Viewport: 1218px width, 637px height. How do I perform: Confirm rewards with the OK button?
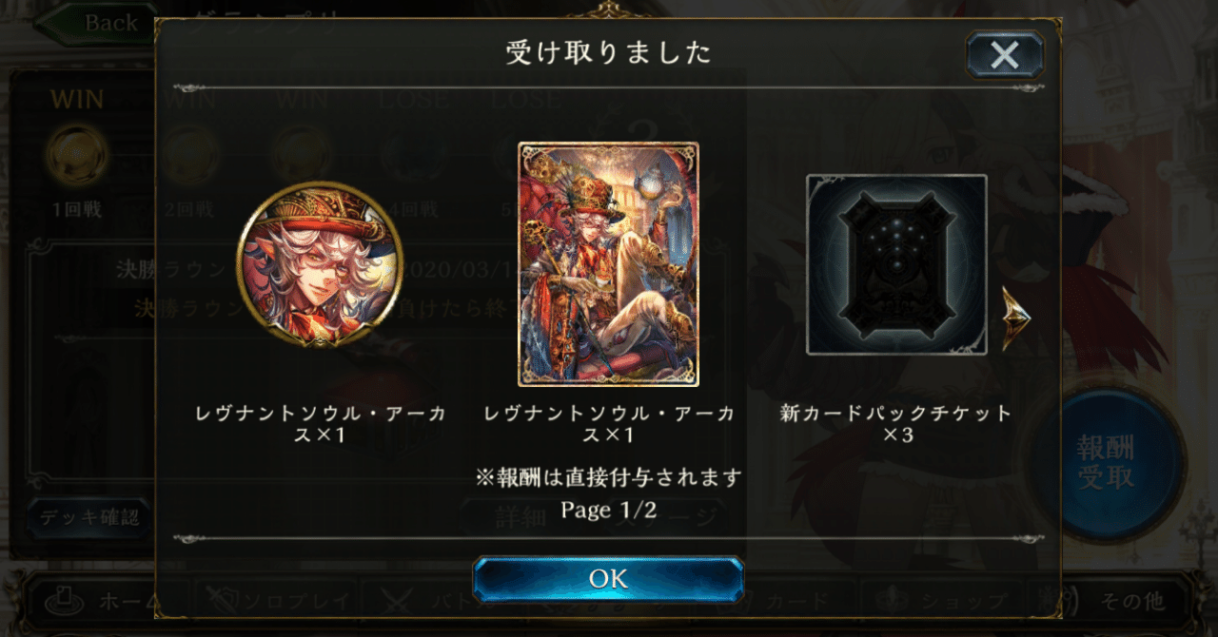[608, 579]
